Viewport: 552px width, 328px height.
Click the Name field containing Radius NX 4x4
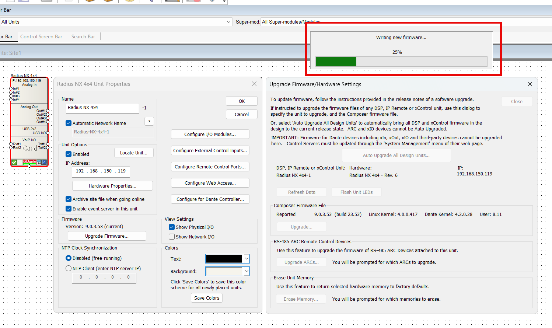tap(102, 108)
